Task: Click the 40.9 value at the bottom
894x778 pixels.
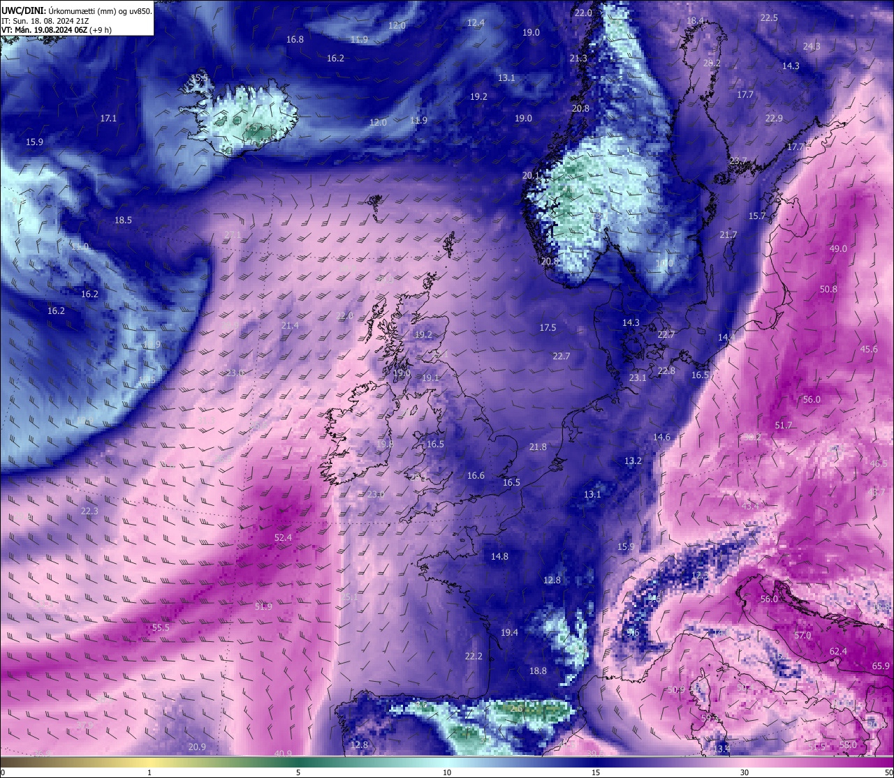Action: click(283, 754)
